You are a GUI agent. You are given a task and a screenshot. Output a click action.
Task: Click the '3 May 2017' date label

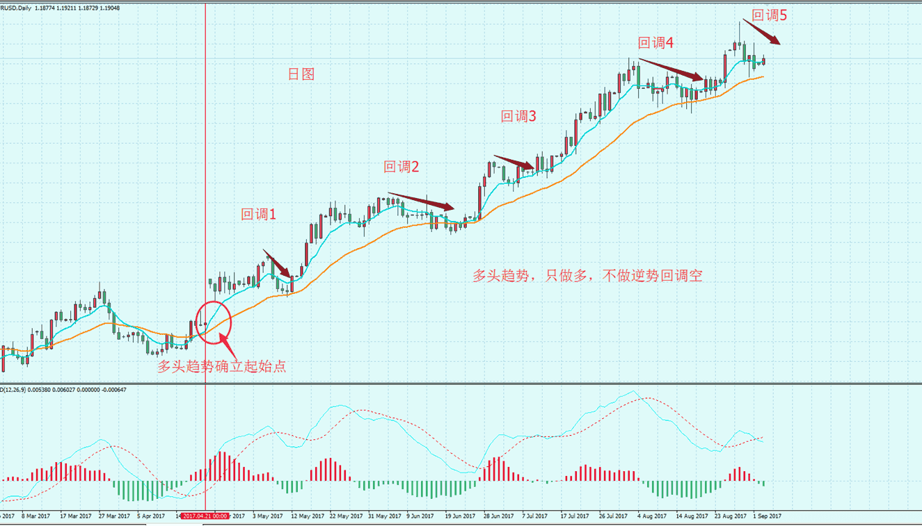(x=267, y=516)
